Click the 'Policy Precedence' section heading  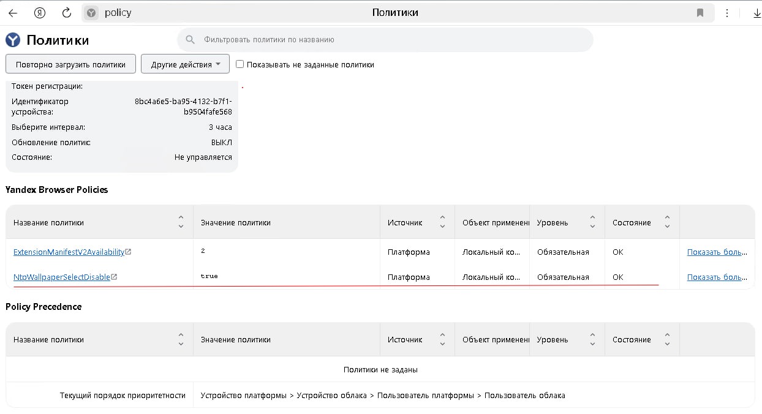coord(43,306)
